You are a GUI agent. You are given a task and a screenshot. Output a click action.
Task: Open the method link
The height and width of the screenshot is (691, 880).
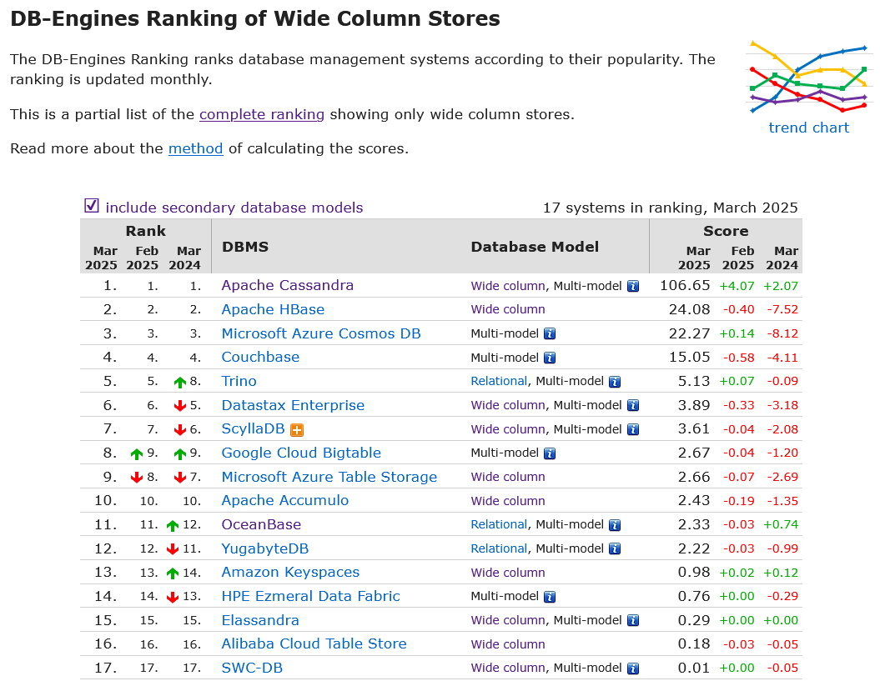point(195,148)
